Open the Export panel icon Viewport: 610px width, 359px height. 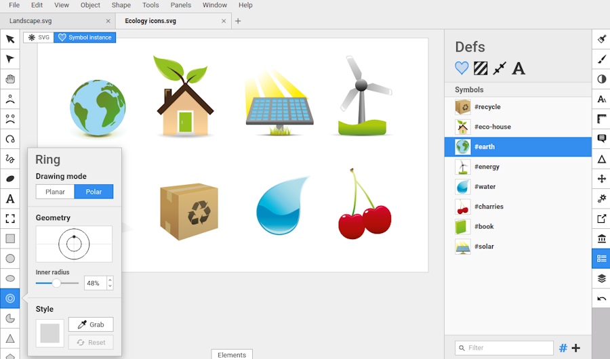[601, 219]
